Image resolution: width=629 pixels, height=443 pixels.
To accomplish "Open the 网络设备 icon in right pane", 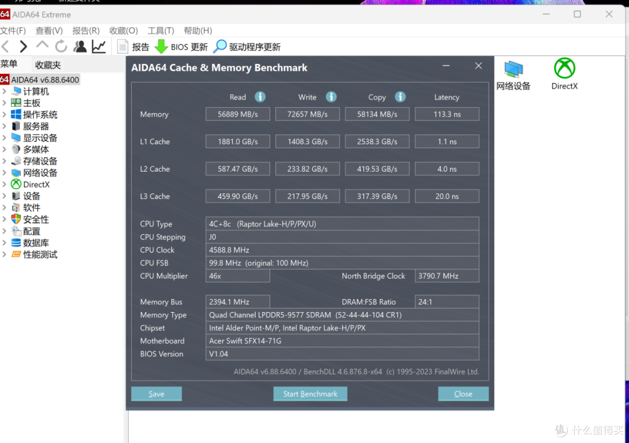I will [513, 75].
